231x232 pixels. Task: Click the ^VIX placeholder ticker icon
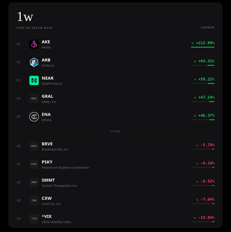[34, 219]
